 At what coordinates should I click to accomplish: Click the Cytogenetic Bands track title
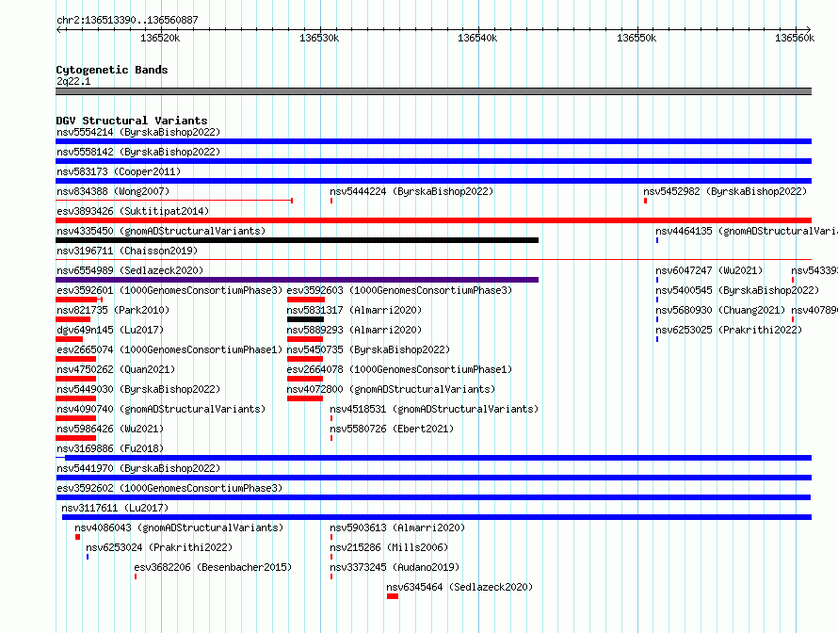click(112, 70)
